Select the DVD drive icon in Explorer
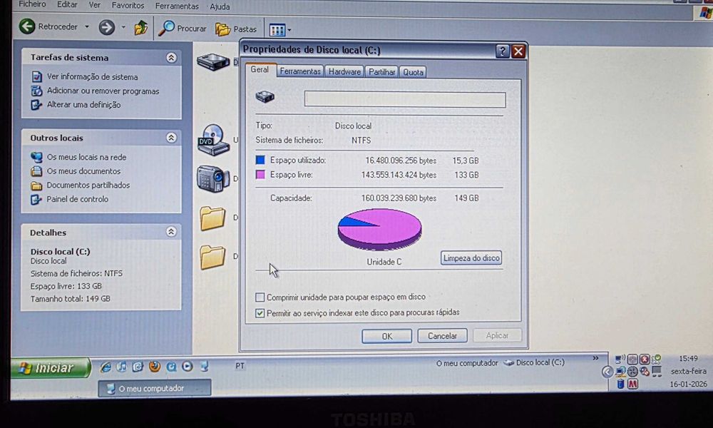Image resolution: width=713 pixels, height=428 pixels. click(213, 140)
